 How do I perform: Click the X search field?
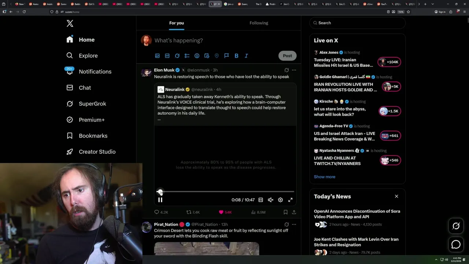(357, 23)
